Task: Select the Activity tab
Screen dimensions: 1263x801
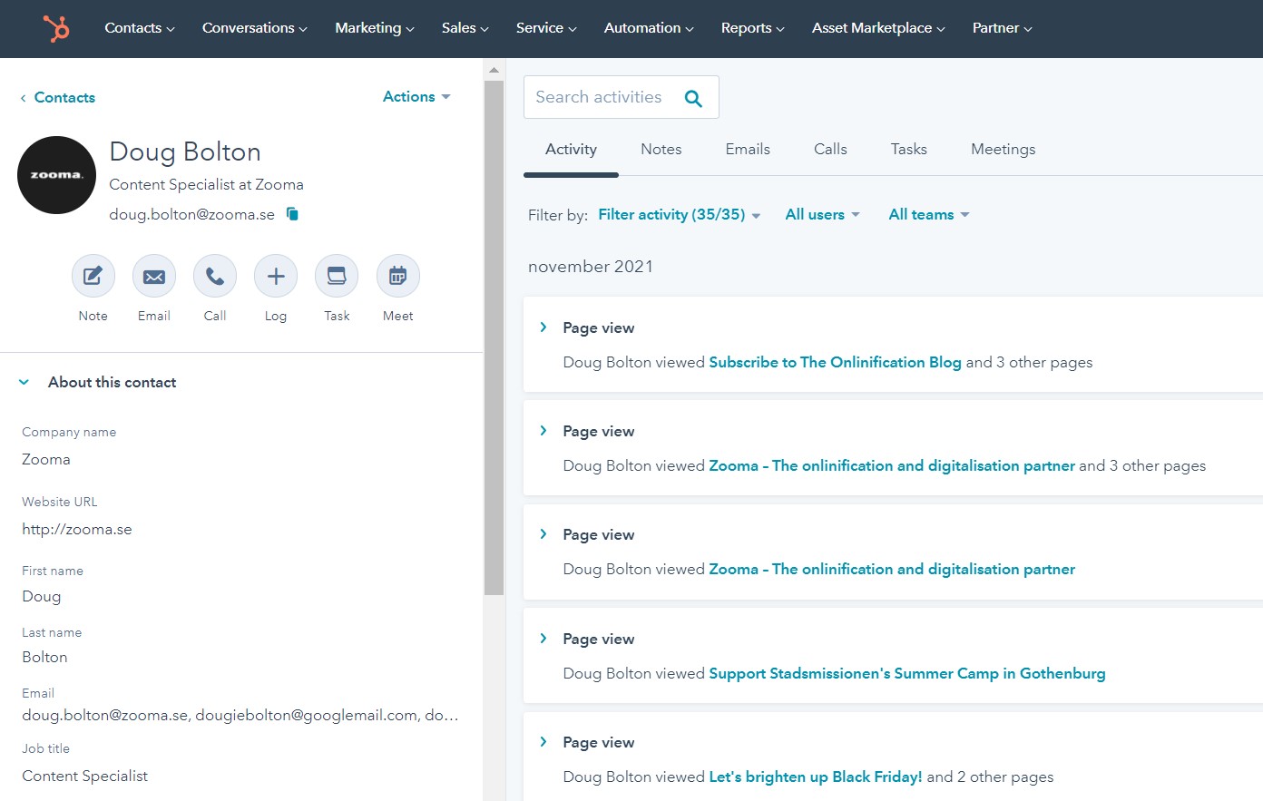Action: point(571,149)
